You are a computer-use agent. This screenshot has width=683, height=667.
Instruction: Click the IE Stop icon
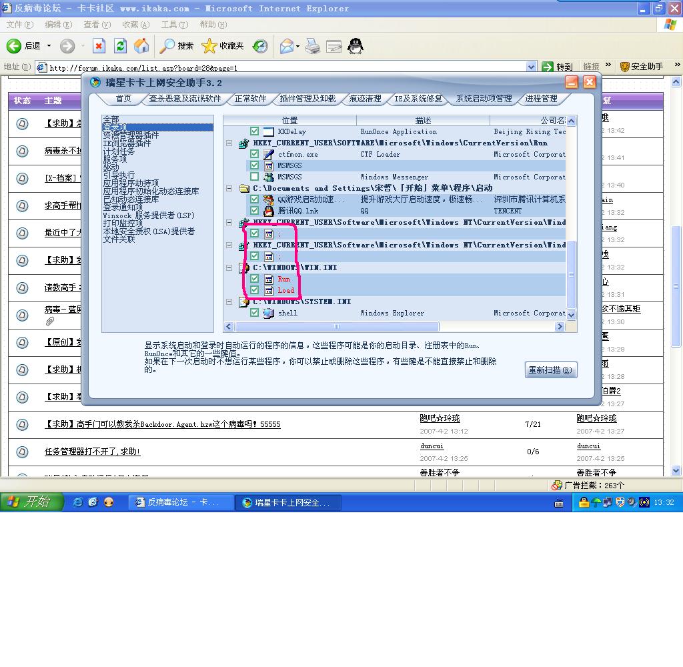pyautogui.click(x=99, y=46)
